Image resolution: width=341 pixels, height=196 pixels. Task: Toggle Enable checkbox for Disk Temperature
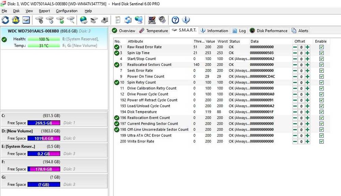[x=322, y=112]
